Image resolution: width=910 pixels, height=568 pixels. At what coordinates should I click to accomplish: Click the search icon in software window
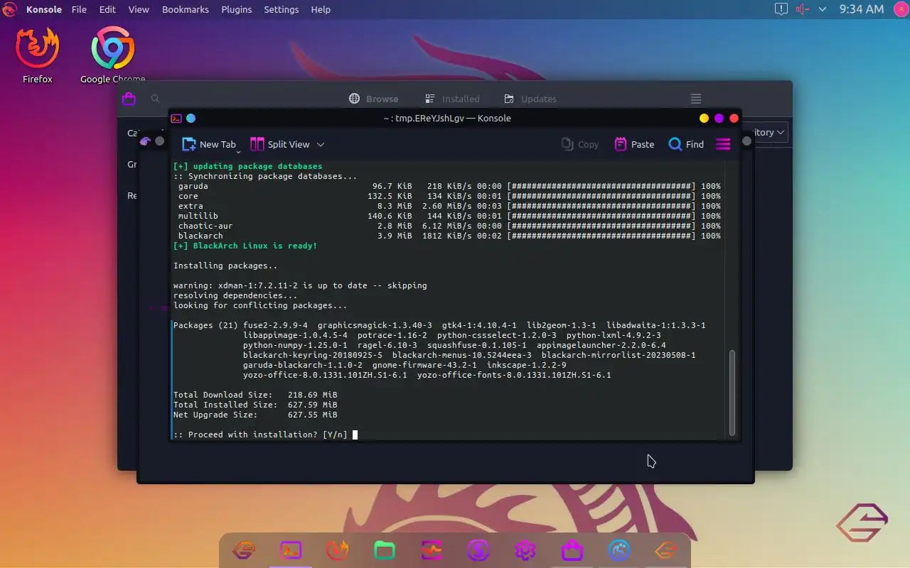pos(155,99)
